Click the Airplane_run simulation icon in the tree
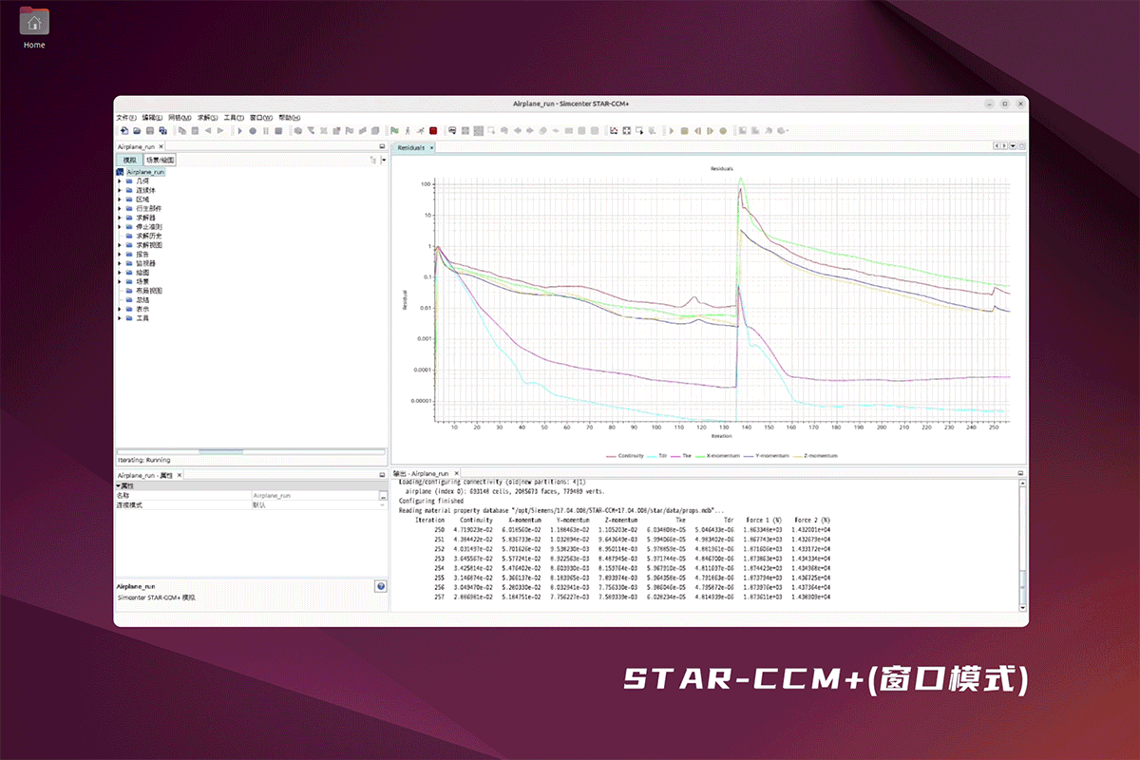Viewport: 1140px width, 760px height. 121,172
